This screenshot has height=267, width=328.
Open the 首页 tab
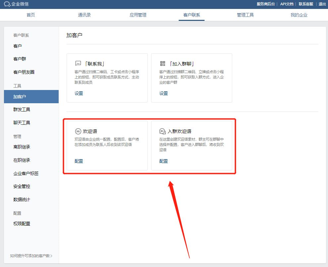click(30, 15)
